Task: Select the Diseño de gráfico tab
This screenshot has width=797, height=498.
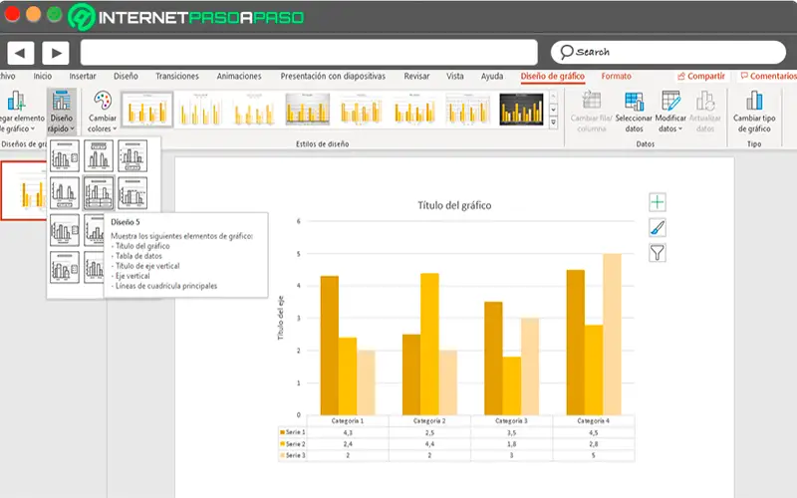Action: [553, 76]
